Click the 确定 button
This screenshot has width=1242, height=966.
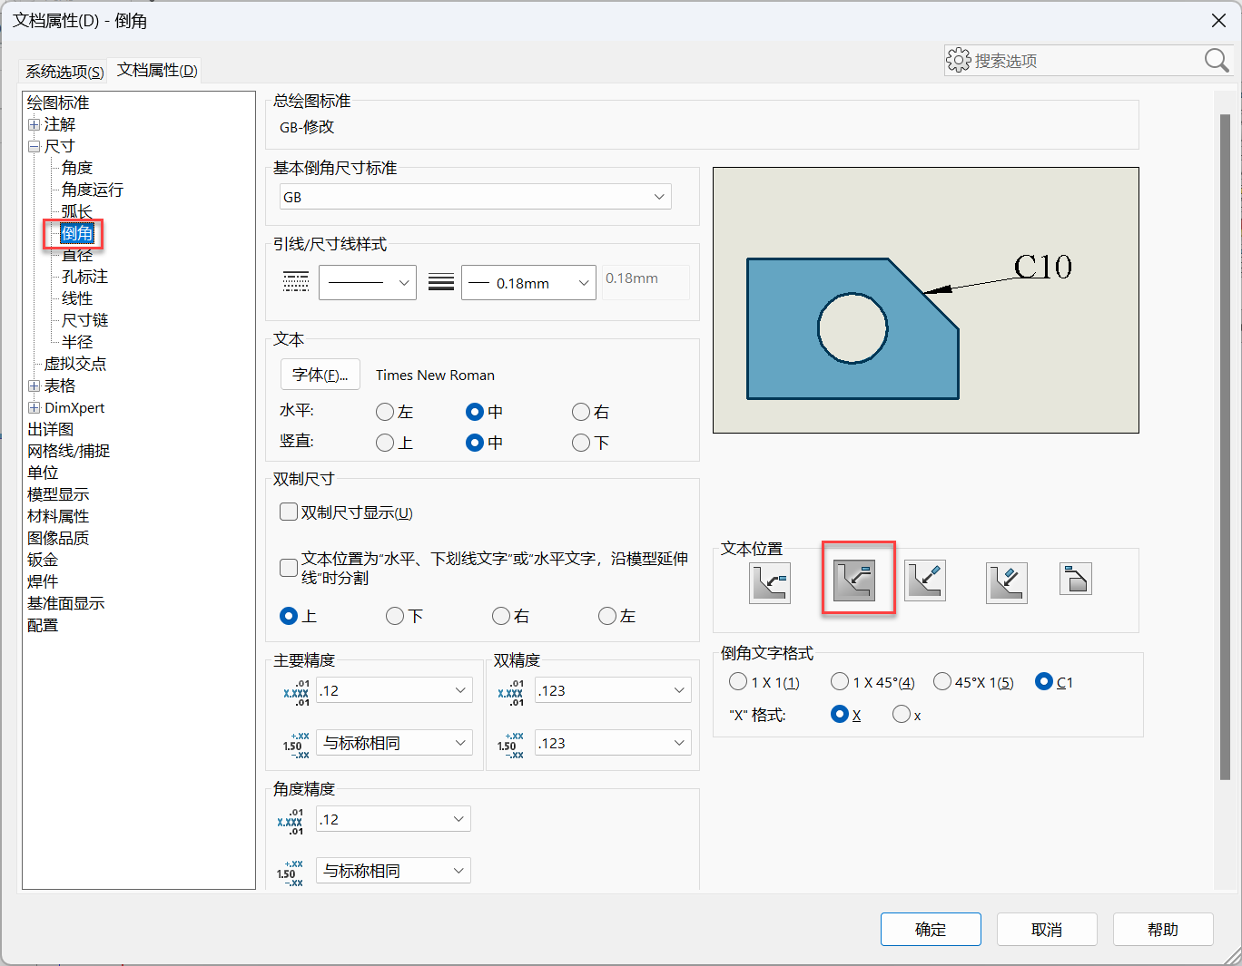point(931,930)
